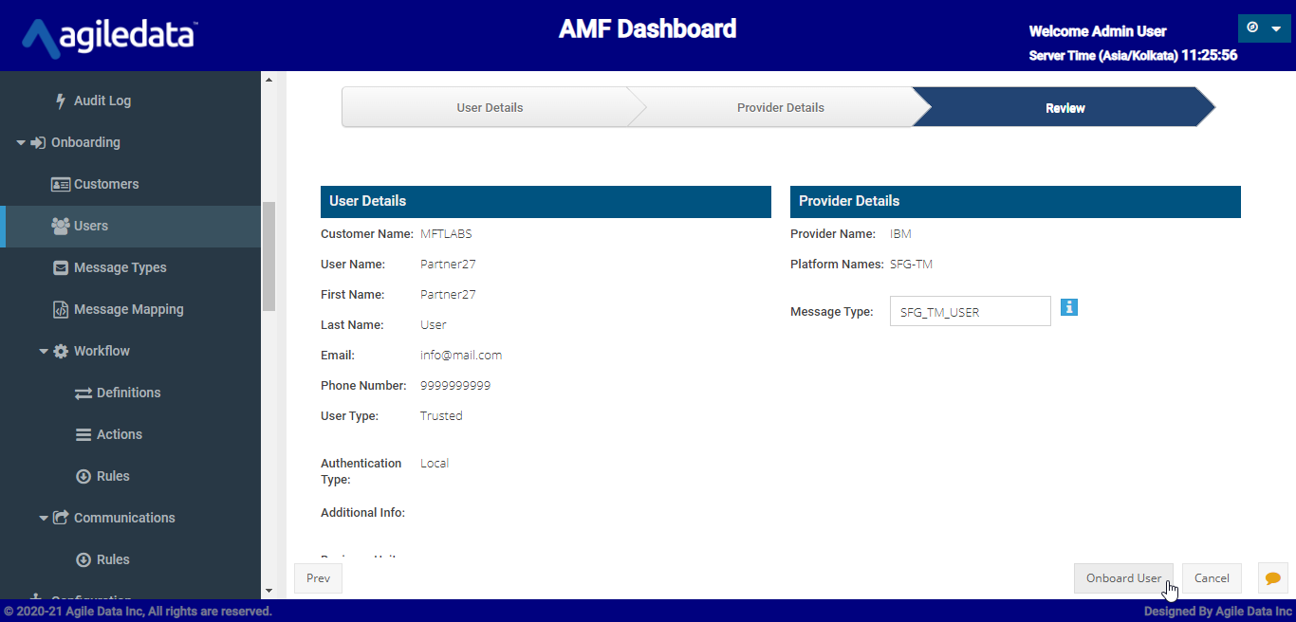Screen dimensions: 1296x622
Task: Click the Workflow Rules download-circle icon
Action: pyautogui.click(x=83, y=476)
